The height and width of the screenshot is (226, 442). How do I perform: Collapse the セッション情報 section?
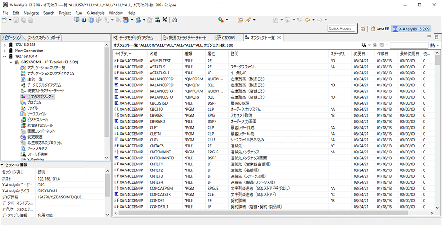(2, 165)
